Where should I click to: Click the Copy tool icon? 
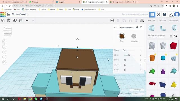coord(3,20)
